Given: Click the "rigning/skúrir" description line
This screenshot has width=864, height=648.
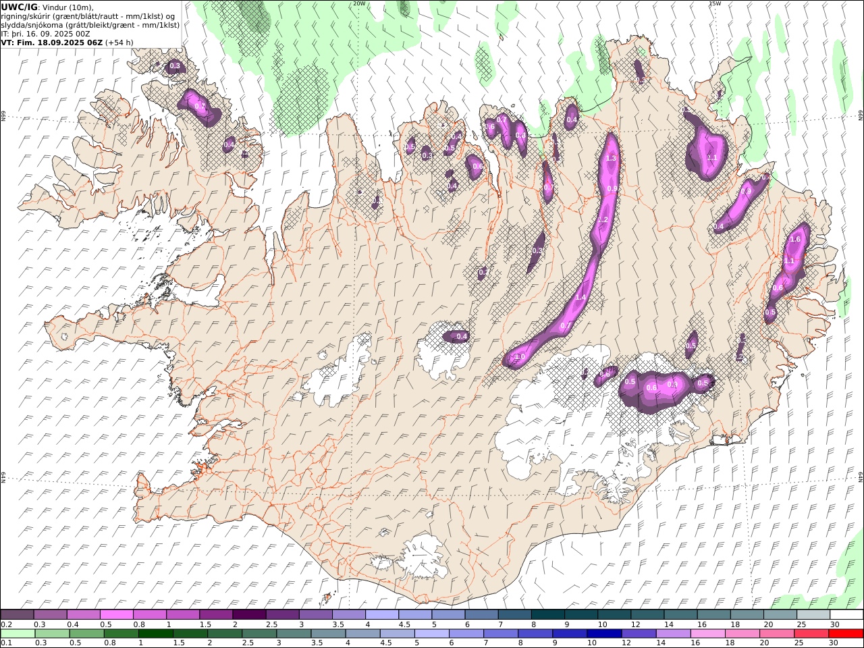Looking at the screenshot, I should (88, 16).
